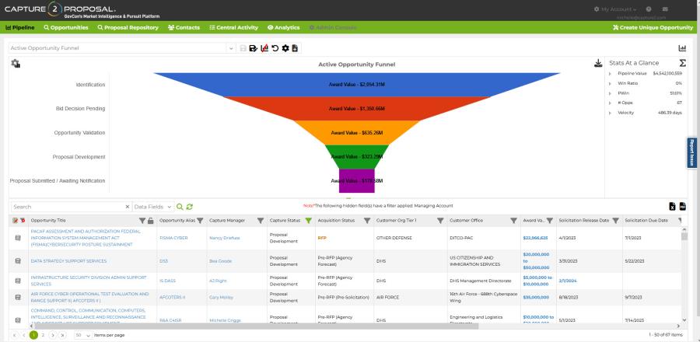Click the Report Issue side button

[x=691, y=153]
